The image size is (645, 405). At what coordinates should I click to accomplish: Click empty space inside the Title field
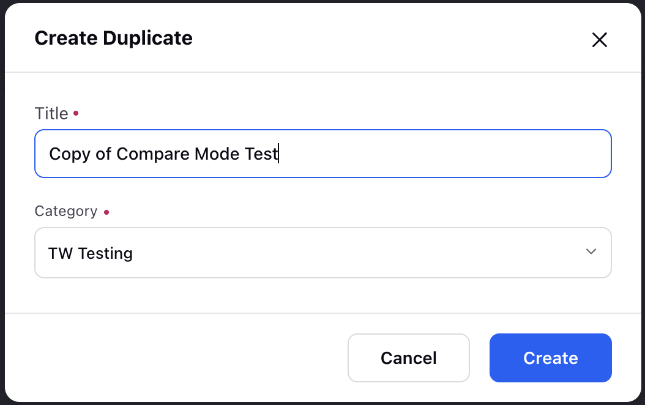pos(444,154)
